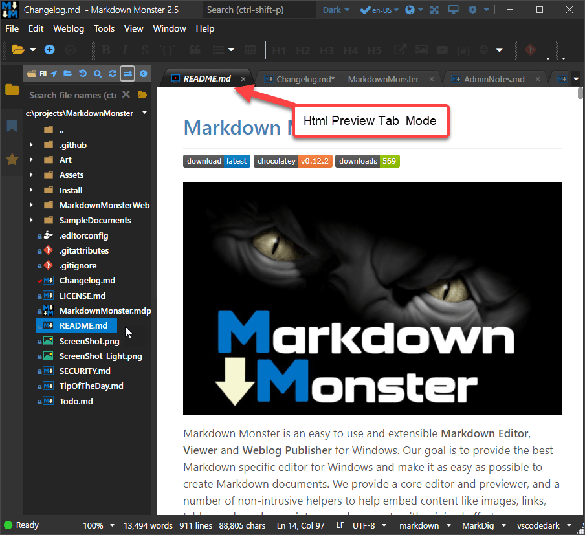
Task: Select Todo.md in the file tree
Action: pos(76,401)
